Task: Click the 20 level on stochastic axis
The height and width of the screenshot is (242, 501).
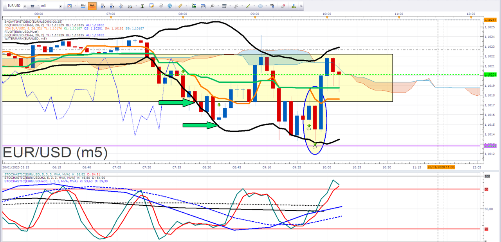Action: pos(487,229)
